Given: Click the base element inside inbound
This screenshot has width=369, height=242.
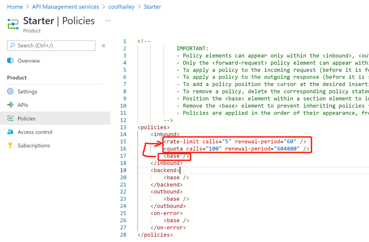Looking at the screenshot, I should tap(176, 156).
